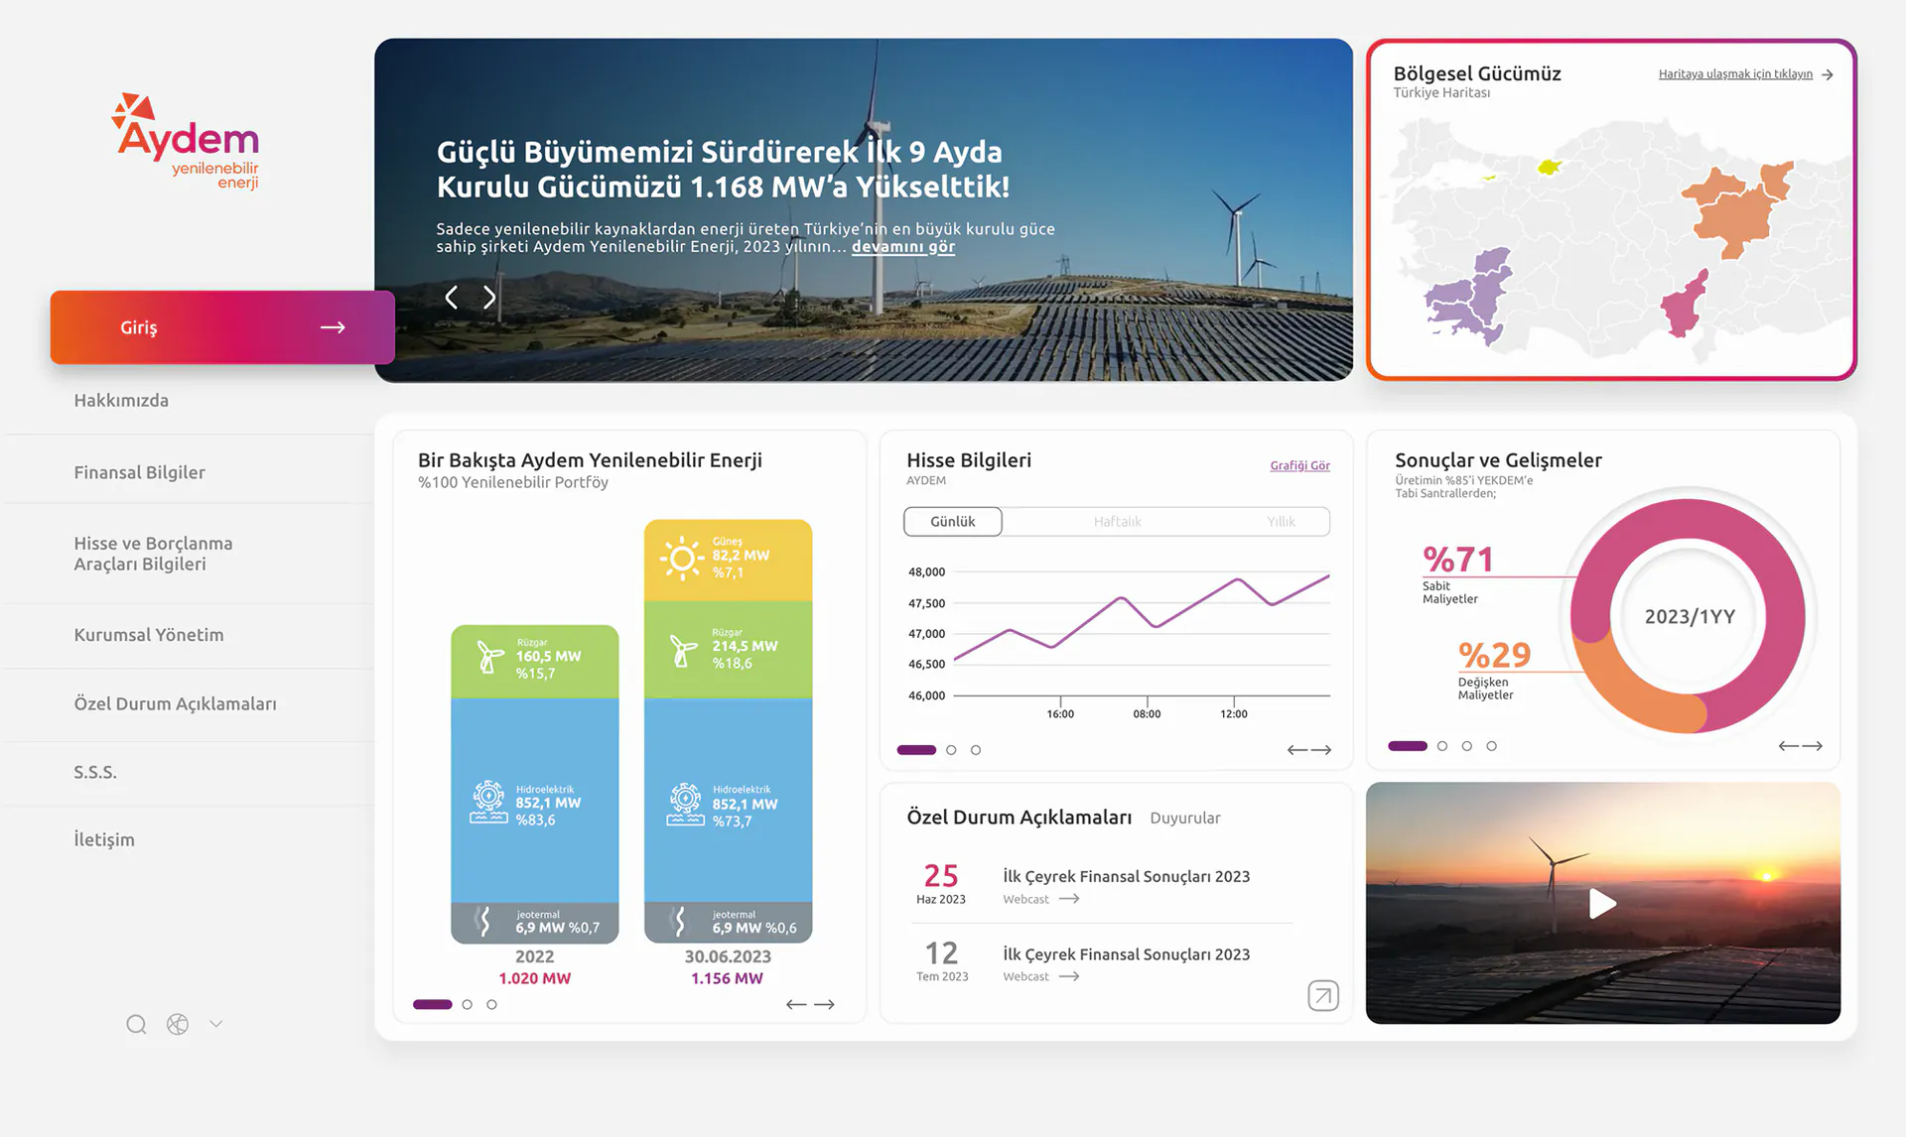Select first slide indicator in Bir Bakışta card
This screenshot has height=1137, width=1906.
[432, 1005]
